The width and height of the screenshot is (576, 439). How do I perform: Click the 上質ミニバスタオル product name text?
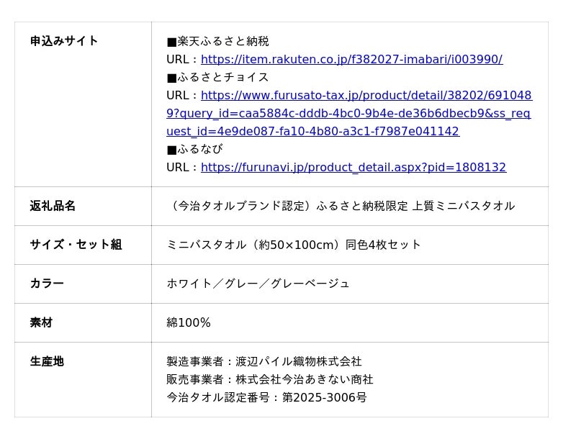[463, 206]
